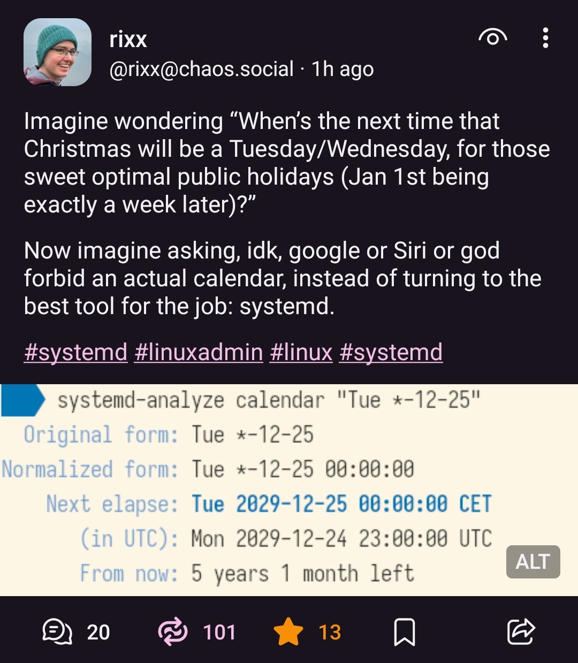
Task: Click the reply count 20
Action: pos(98,632)
